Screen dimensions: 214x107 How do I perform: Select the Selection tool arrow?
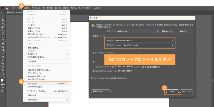(3, 17)
